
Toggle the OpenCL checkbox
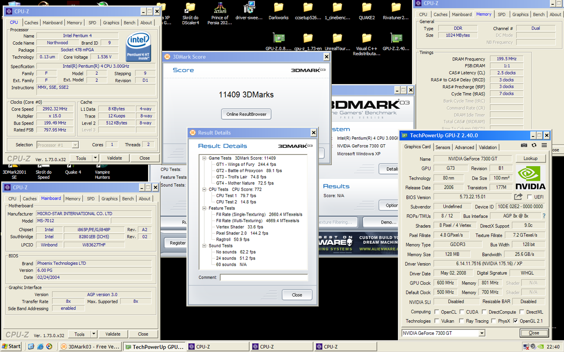[x=437, y=312]
